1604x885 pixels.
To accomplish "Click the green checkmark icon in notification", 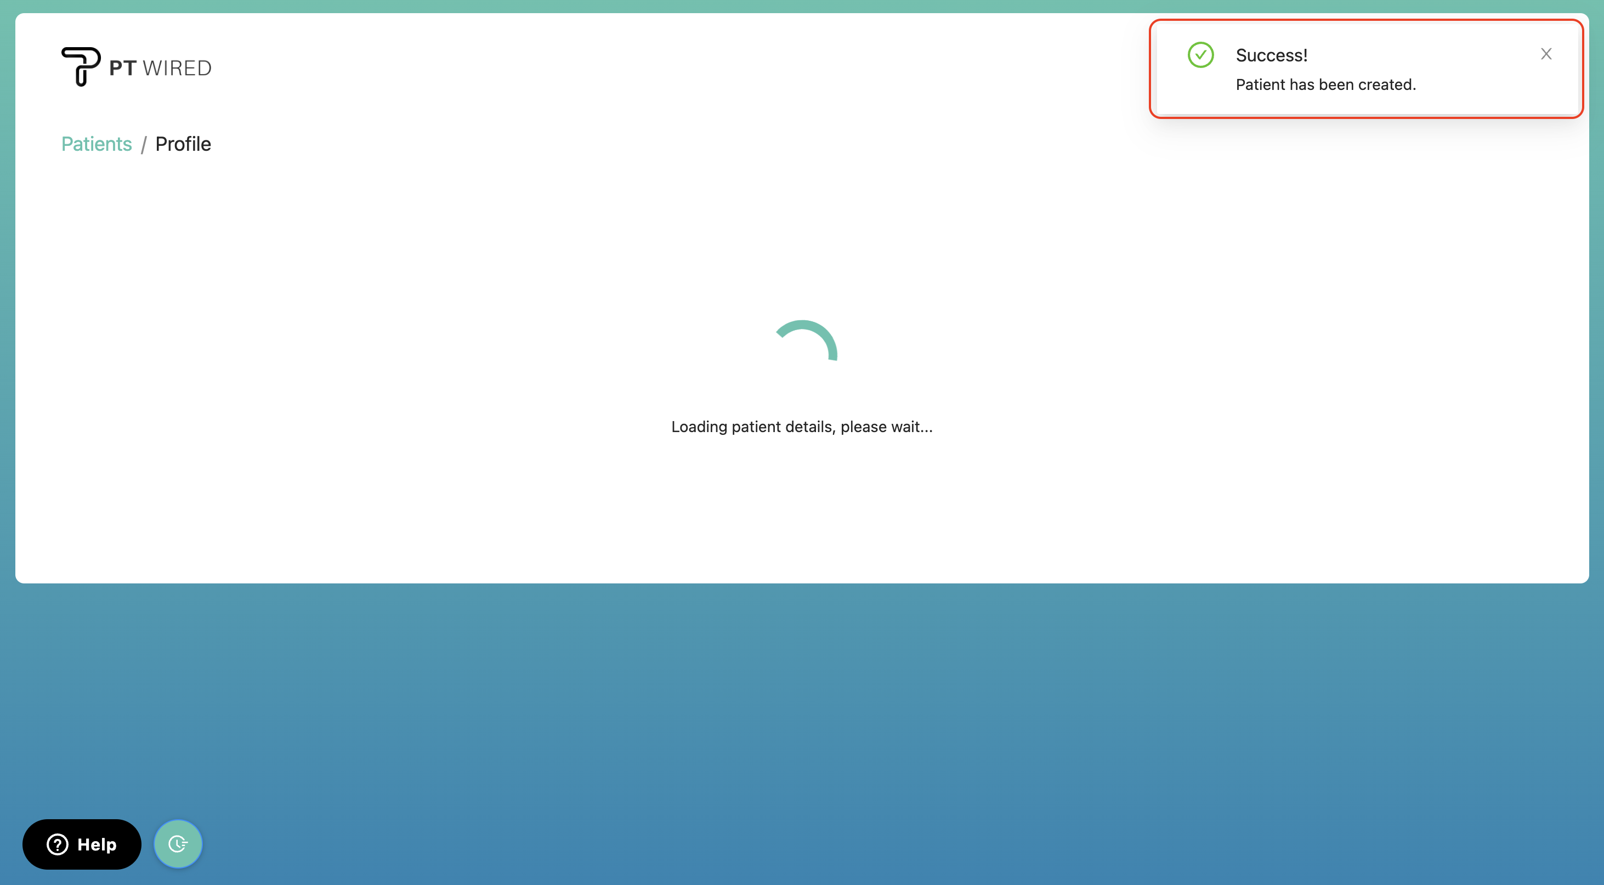I will 1200,55.
